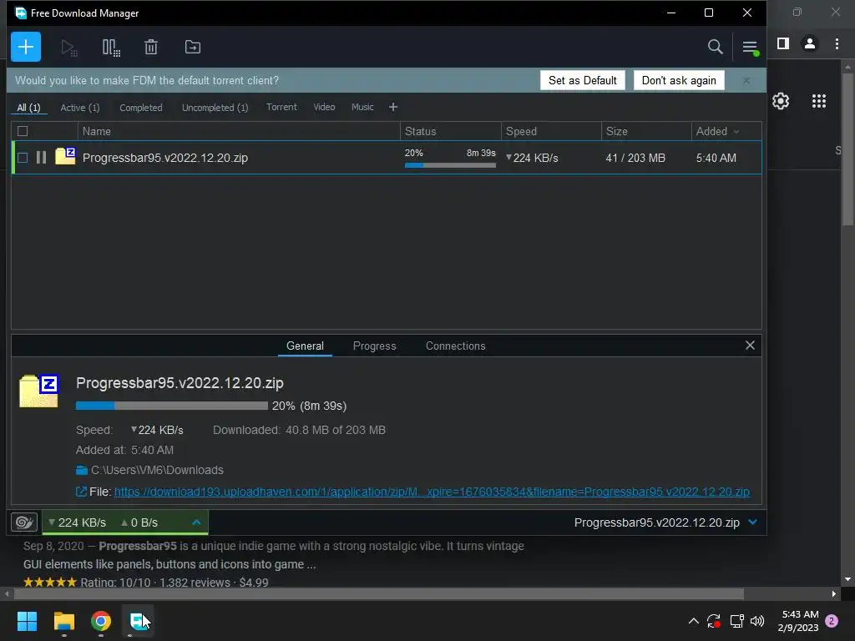Click the network tray icon
This screenshot has height=641, width=855.
pos(736,621)
